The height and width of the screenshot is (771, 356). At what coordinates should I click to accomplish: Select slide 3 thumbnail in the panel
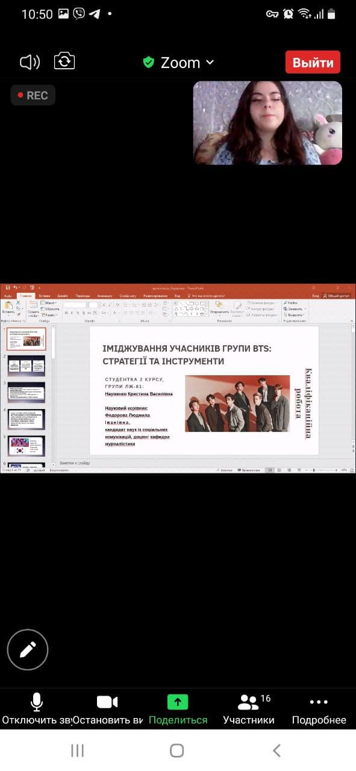click(27, 393)
